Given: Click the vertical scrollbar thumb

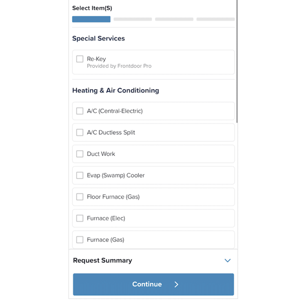Looking at the screenshot, I should (237, 61).
